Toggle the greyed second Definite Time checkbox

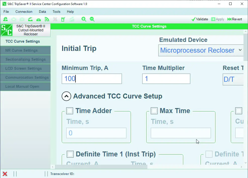209,154
